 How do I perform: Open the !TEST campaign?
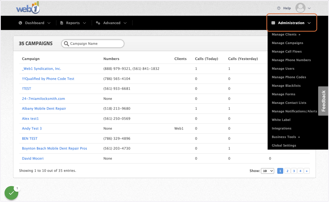[26, 89]
